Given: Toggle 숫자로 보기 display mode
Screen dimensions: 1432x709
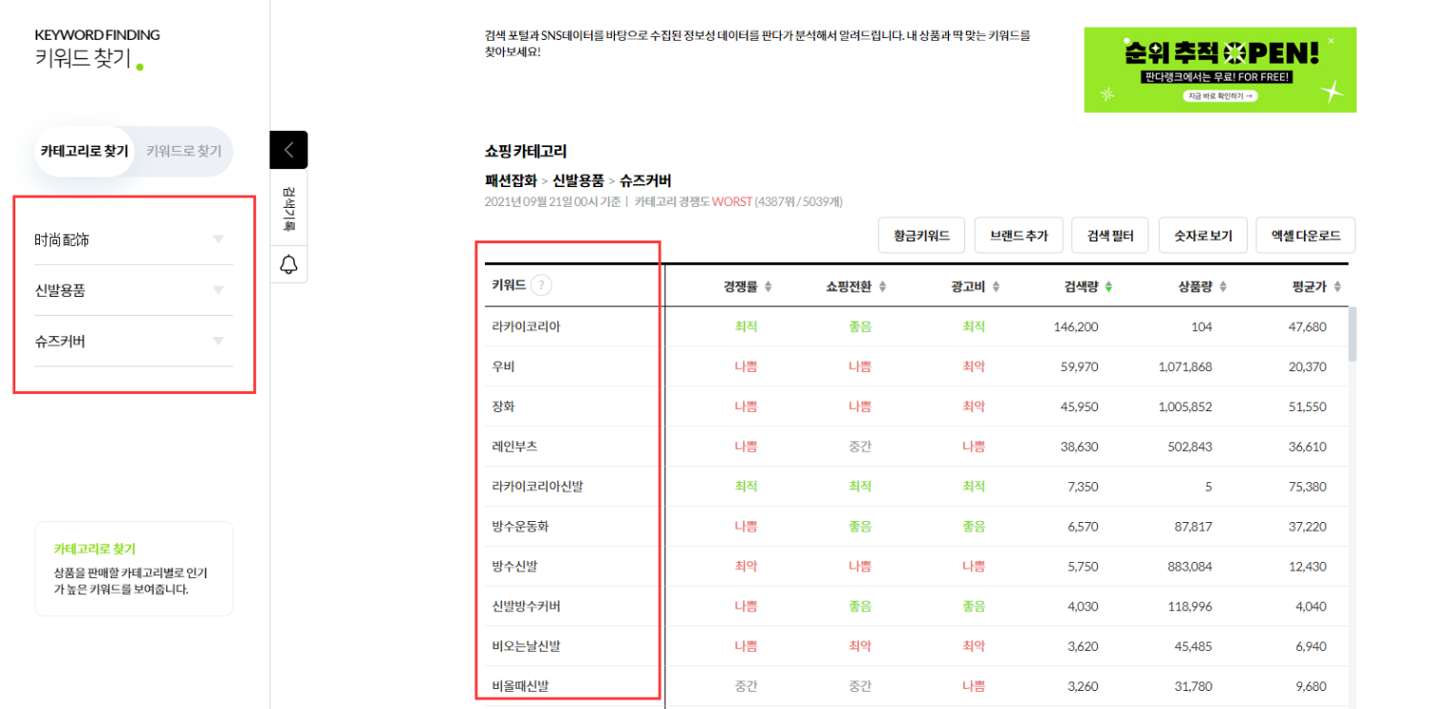Looking at the screenshot, I should pyautogui.click(x=1203, y=236).
